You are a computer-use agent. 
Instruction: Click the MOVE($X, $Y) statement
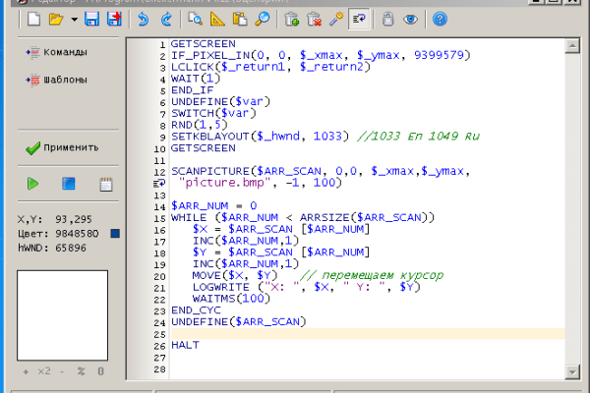tap(235, 276)
